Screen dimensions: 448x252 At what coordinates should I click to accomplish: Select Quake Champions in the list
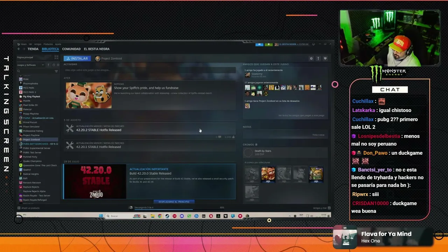pos(32,161)
